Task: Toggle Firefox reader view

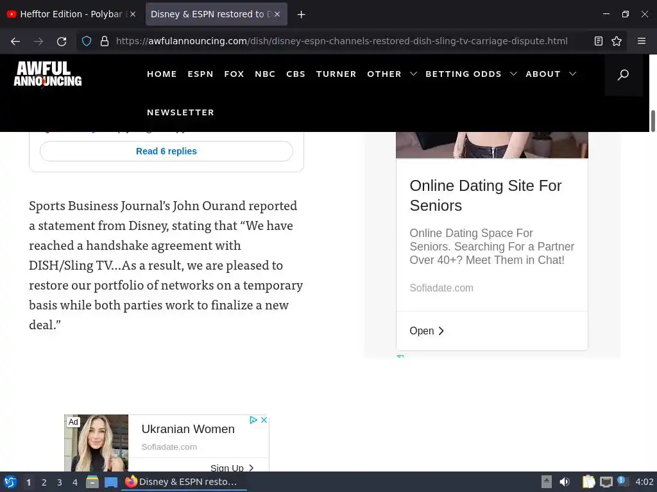Action: tap(599, 41)
